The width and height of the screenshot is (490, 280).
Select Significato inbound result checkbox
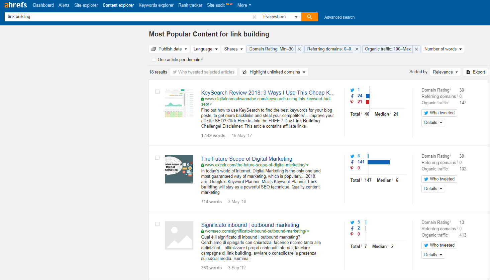tap(157, 224)
